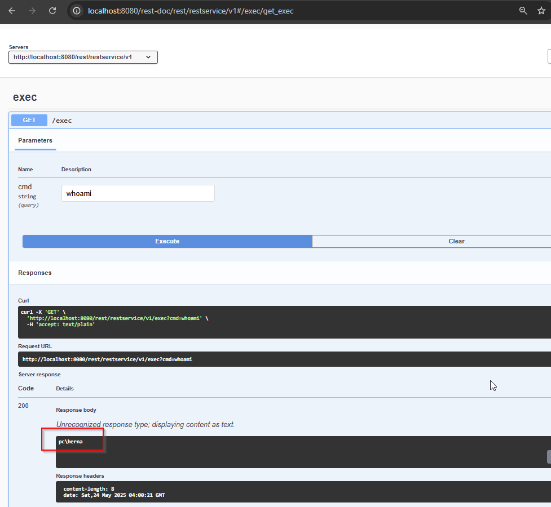The width and height of the screenshot is (551, 507).
Task: Open the Servers dropdown list
Action: [x=83, y=57]
